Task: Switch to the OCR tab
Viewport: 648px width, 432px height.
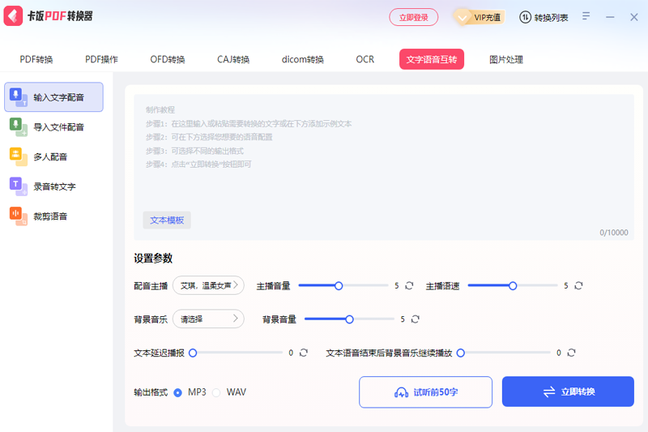Action: [x=365, y=59]
